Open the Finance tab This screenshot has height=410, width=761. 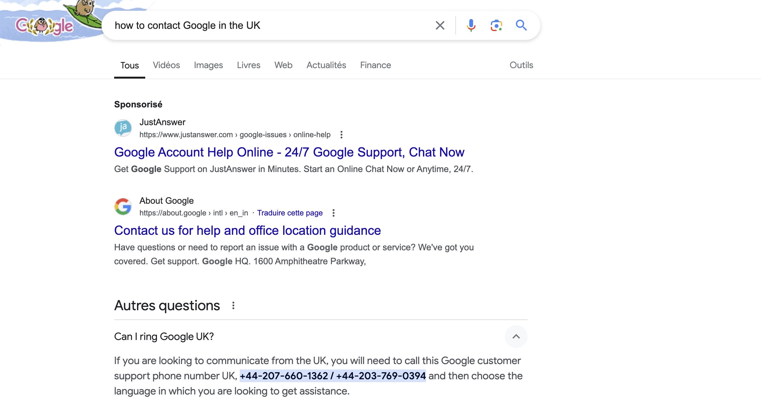pyautogui.click(x=375, y=65)
